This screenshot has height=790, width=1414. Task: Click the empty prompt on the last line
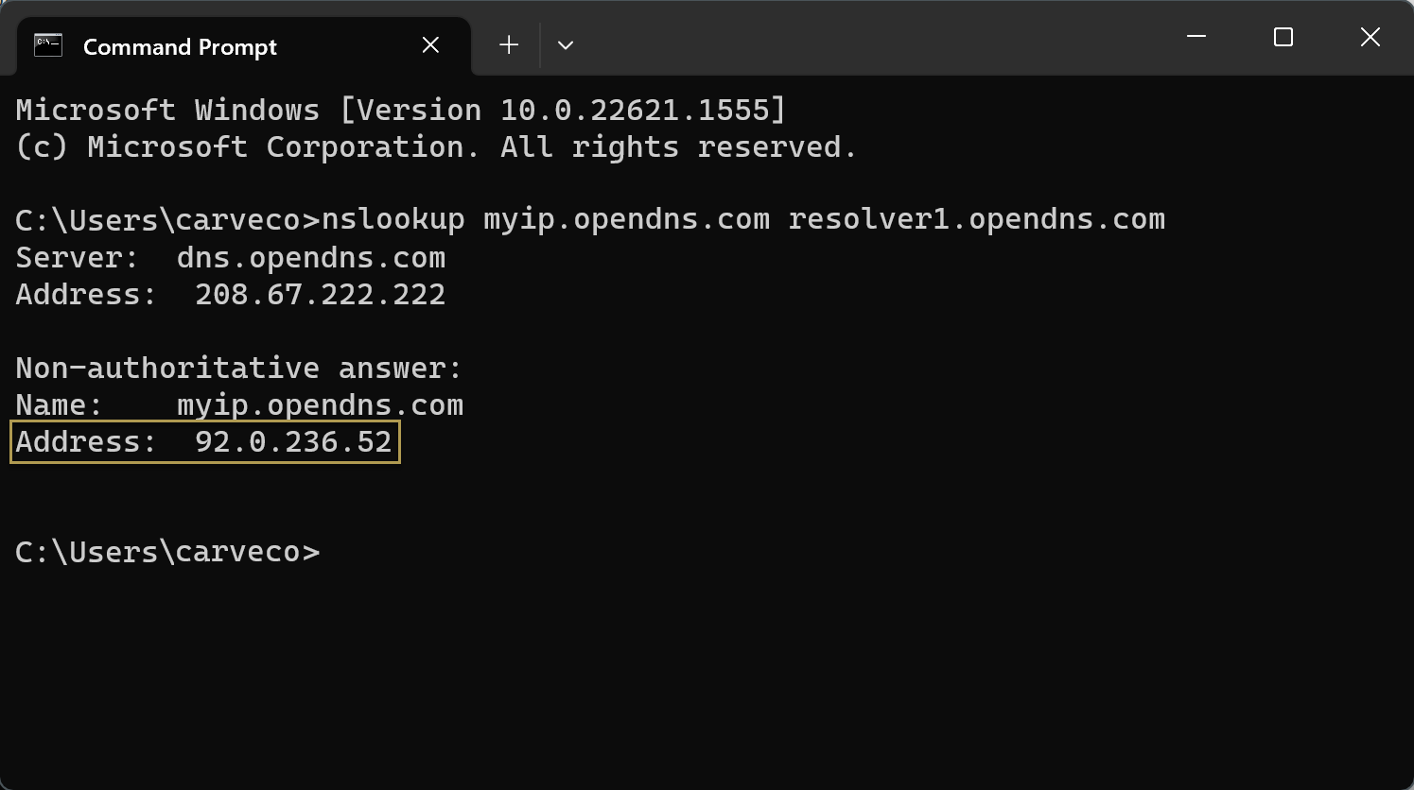(x=167, y=553)
